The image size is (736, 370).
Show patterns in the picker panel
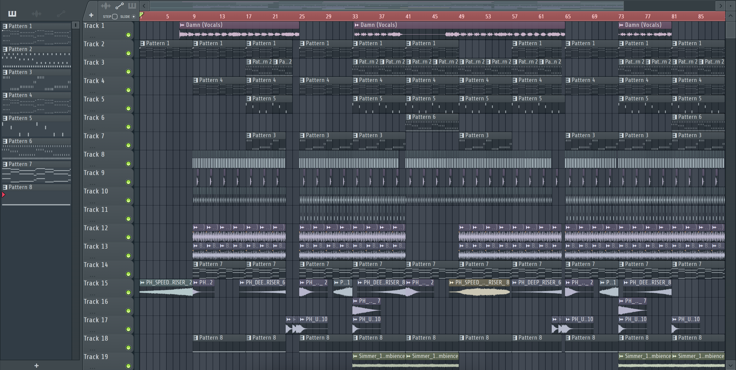[12, 14]
